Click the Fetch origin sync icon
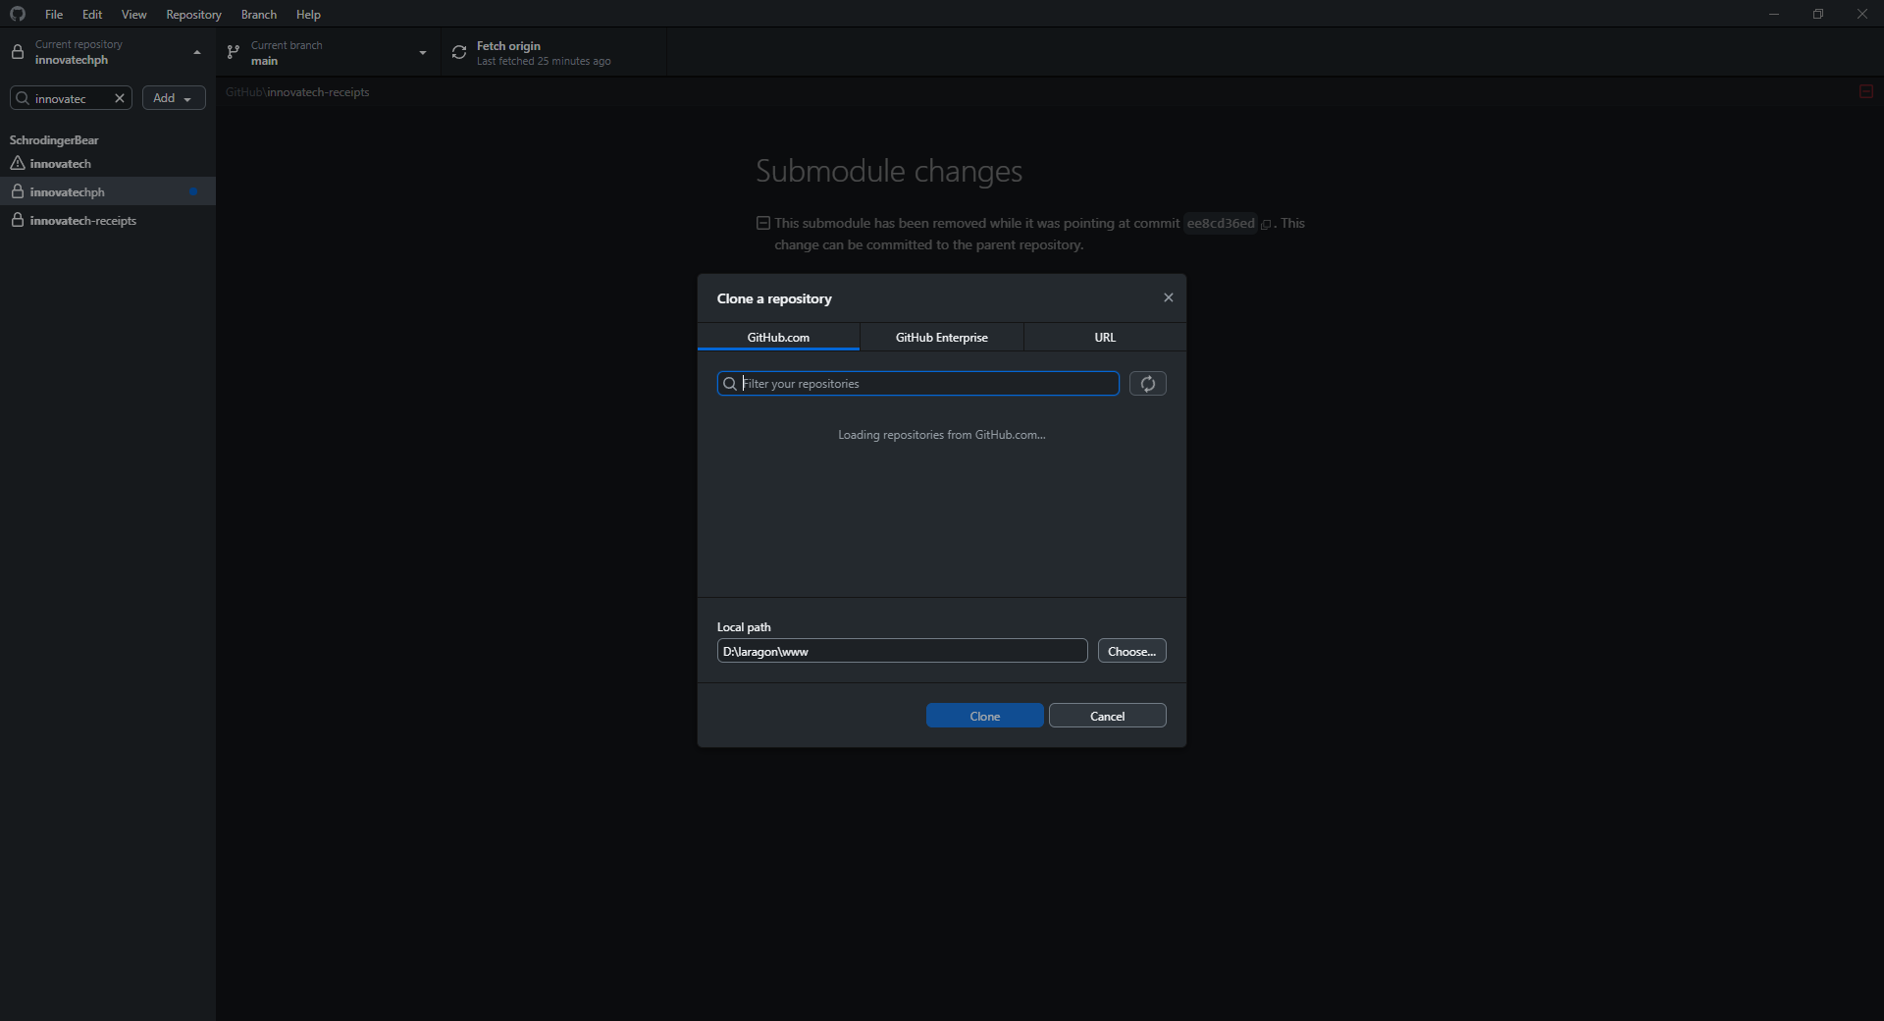This screenshot has width=1884, height=1021. point(459,52)
